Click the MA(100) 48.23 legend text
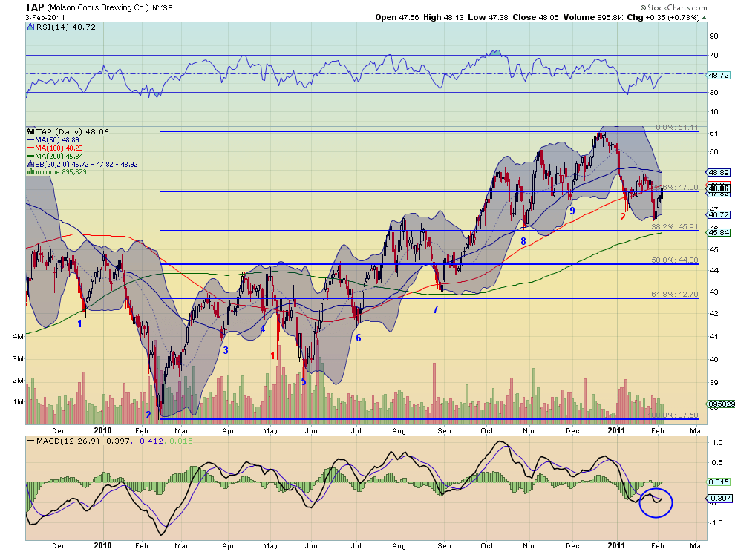This screenshot has height=552, width=735. pos(59,148)
